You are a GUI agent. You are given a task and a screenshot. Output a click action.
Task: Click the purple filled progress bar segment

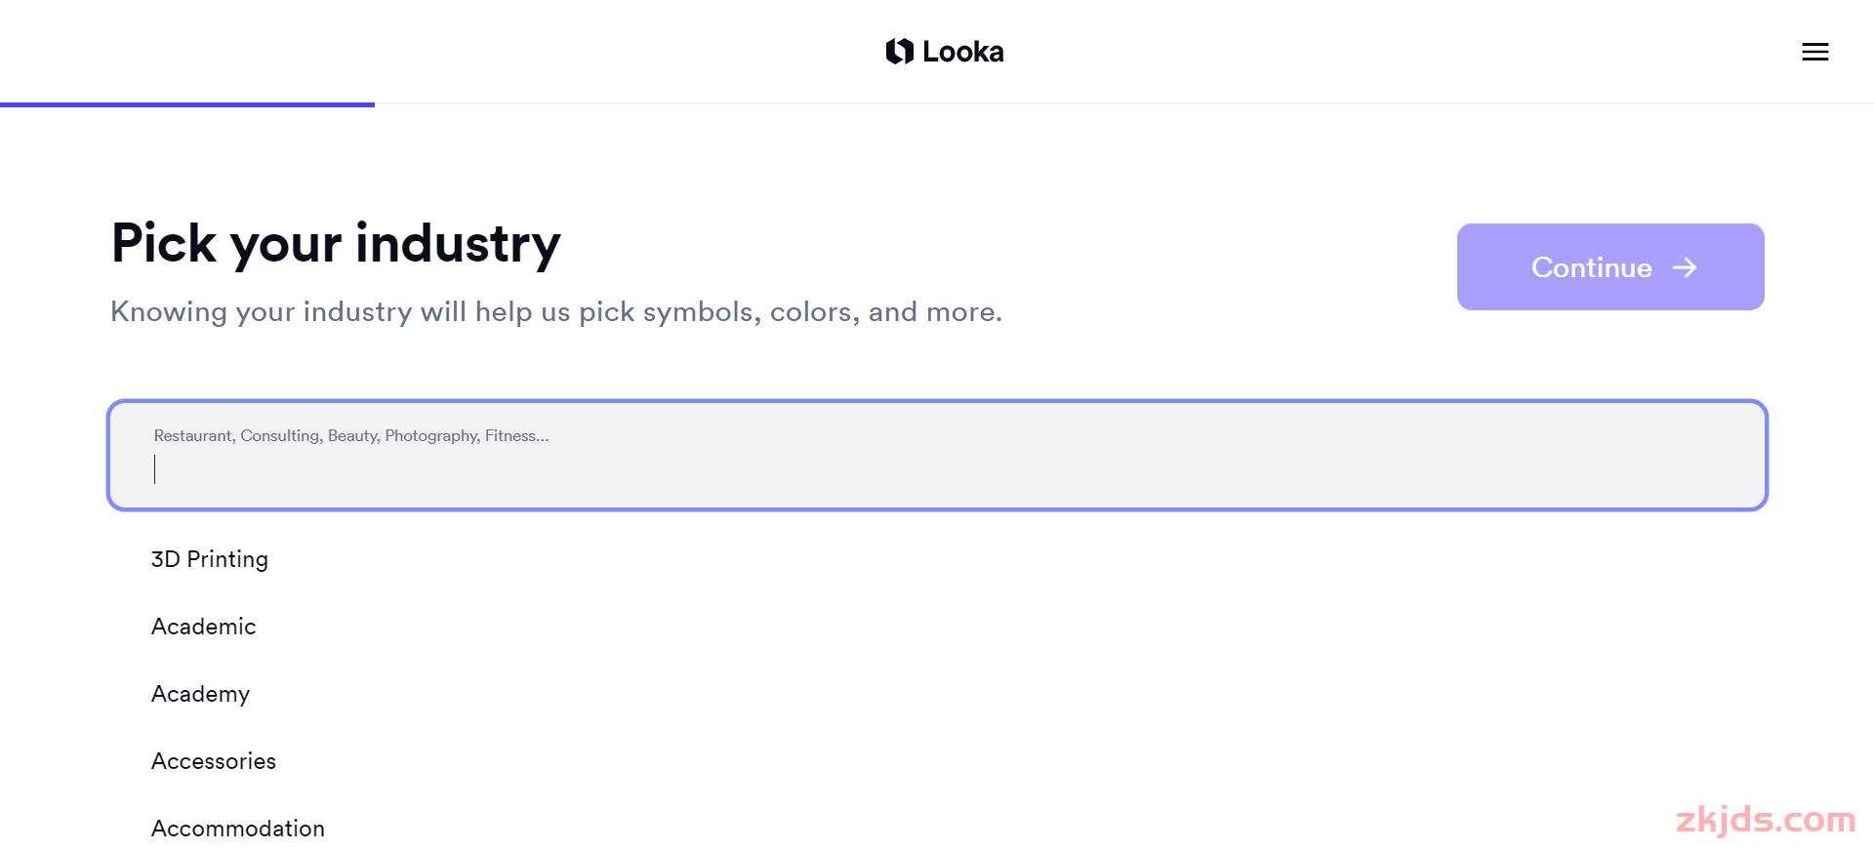(x=187, y=104)
